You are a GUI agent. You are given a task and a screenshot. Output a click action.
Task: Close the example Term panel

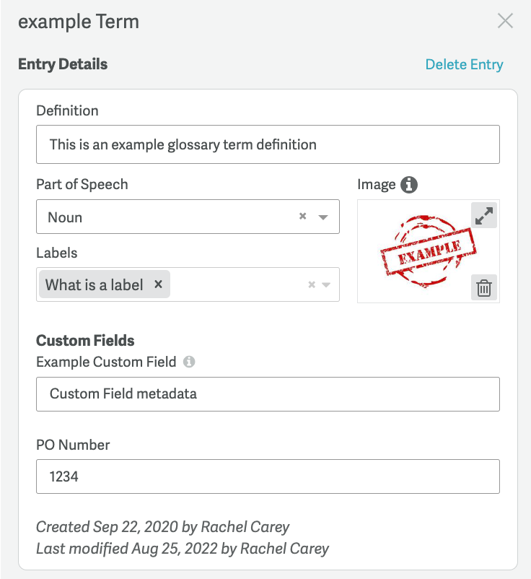tap(505, 21)
